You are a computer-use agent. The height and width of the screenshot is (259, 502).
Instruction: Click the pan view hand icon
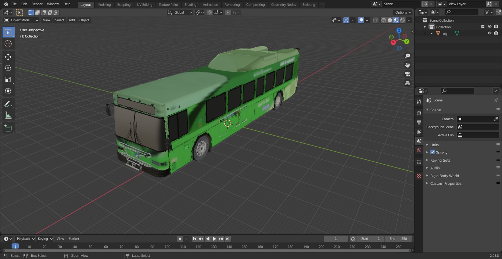click(x=407, y=65)
